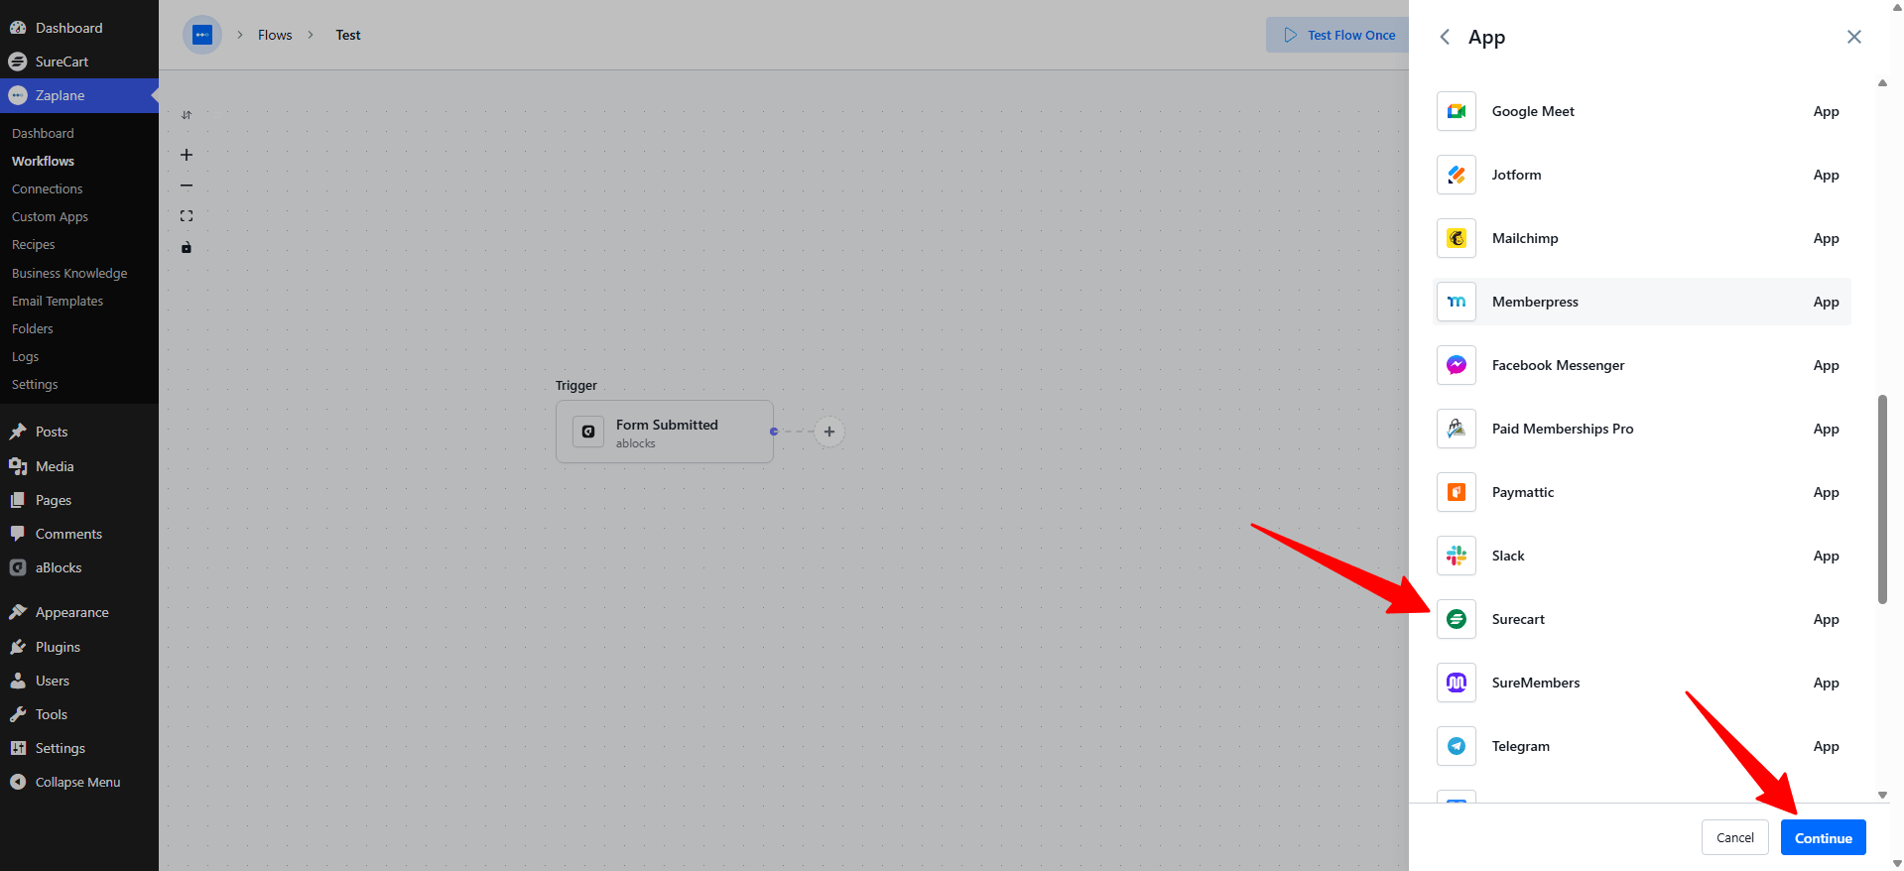Toggle flow layout direction icon

click(187, 115)
